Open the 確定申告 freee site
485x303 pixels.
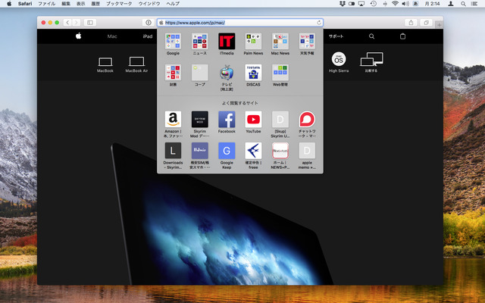(x=253, y=151)
